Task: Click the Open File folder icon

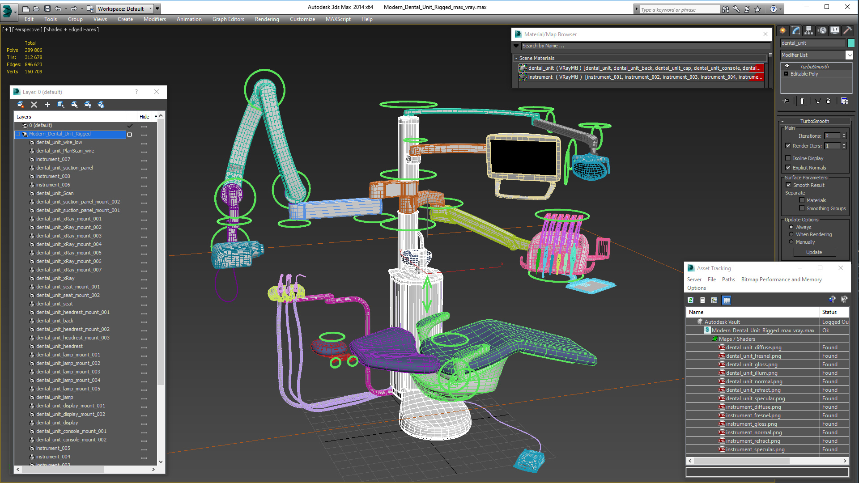Action: (37, 8)
